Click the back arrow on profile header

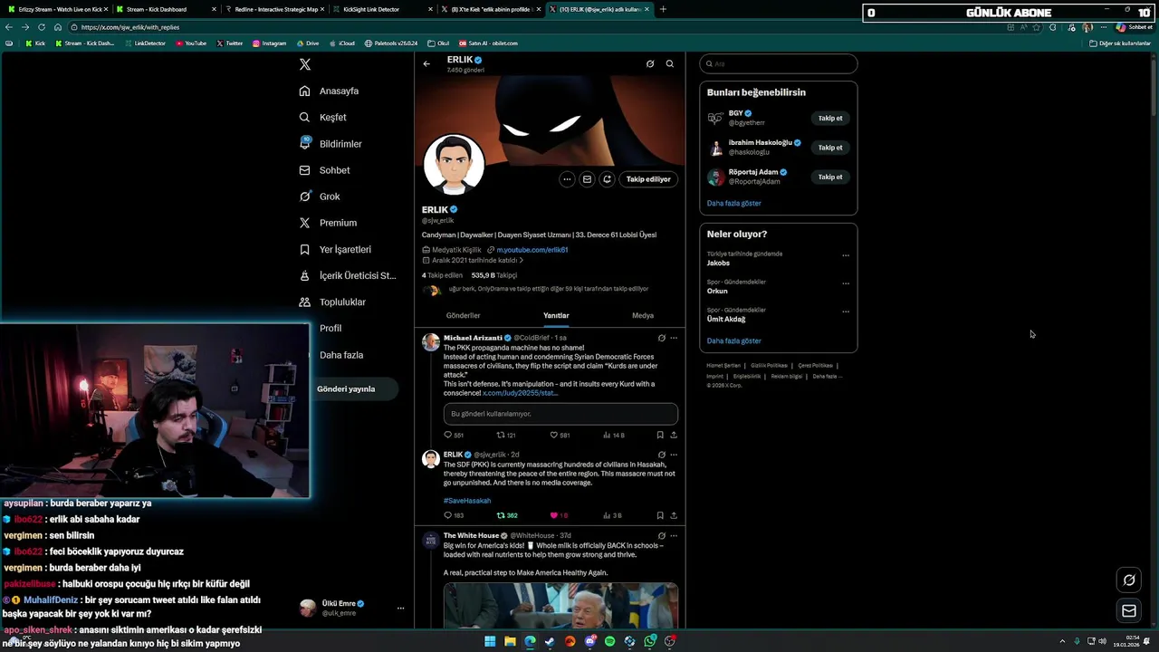coord(426,63)
